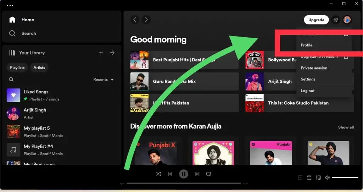Search within Your Library magnifier icon
This screenshot has width=363, height=192.
pyautogui.click(x=11, y=79)
